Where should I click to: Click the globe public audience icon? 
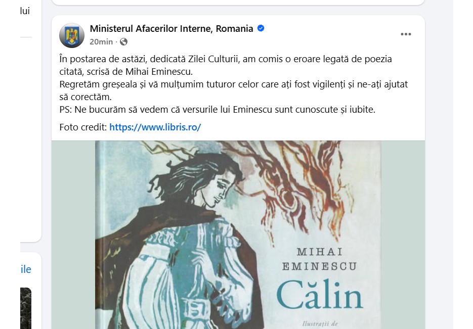(x=123, y=41)
